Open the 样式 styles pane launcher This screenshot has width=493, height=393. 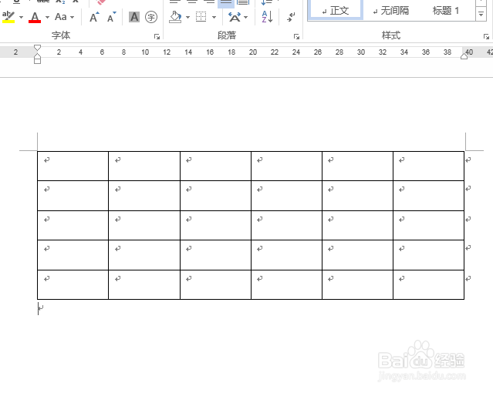coord(486,37)
